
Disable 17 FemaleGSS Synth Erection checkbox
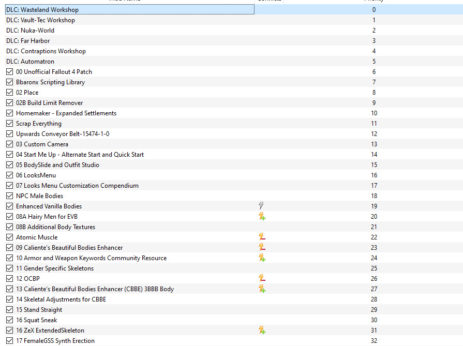(x=9, y=340)
